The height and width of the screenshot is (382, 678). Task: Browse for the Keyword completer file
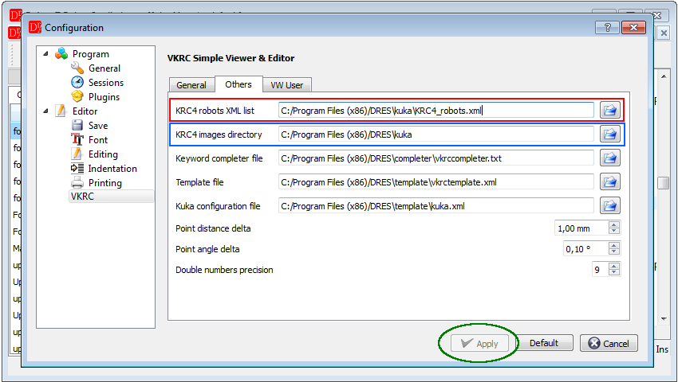(x=609, y=158)
